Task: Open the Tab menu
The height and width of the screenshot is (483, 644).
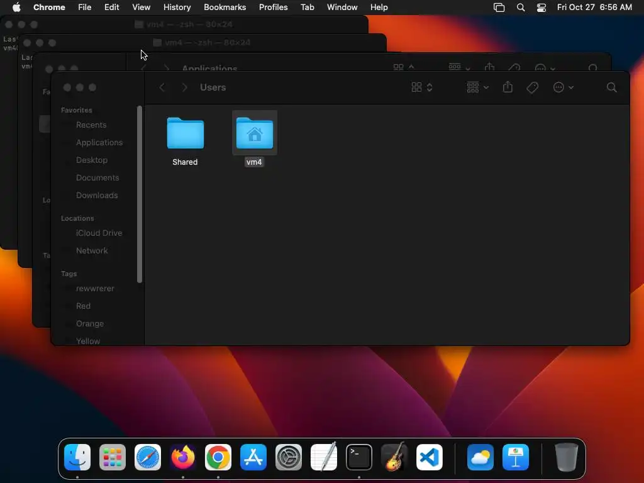Action: pyautogui.click(x=307, y=8)
